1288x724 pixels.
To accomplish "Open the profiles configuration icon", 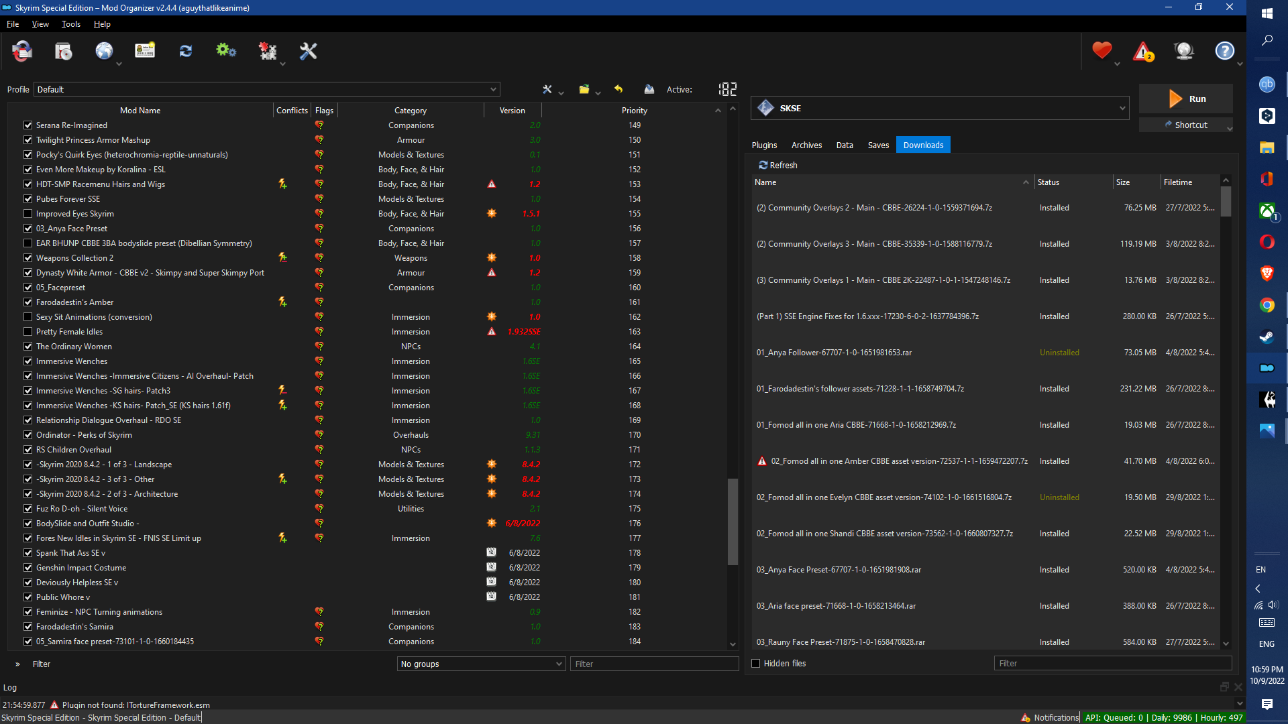I will [x=145, y=51].
